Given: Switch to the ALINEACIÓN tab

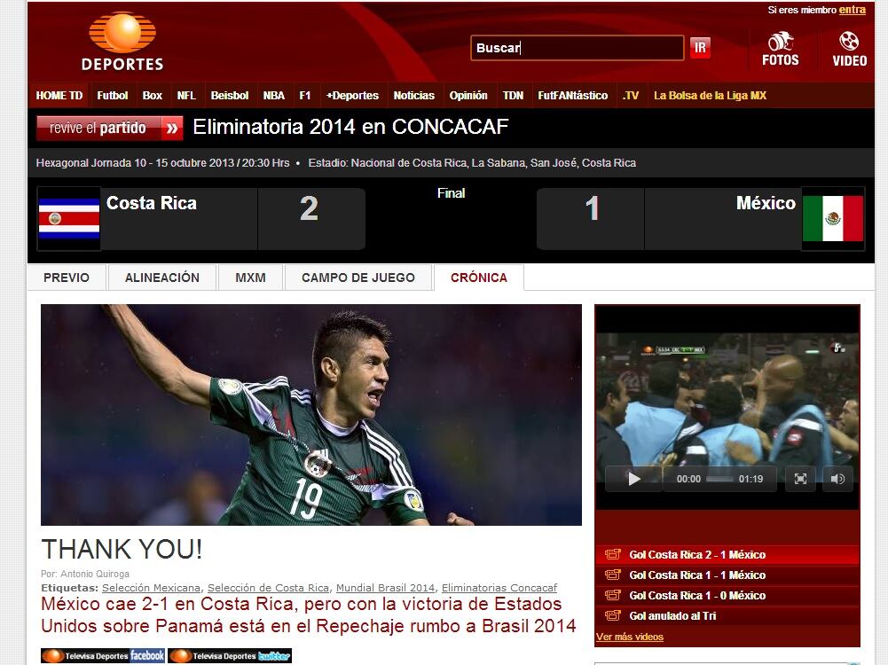Looking at the screenshot, I should pyautogui.click(x=161, y=278).
